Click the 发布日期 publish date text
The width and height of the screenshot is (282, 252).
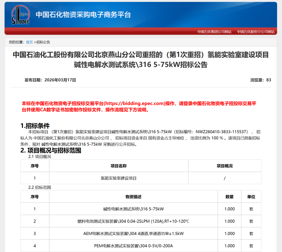tap(50, 80)
